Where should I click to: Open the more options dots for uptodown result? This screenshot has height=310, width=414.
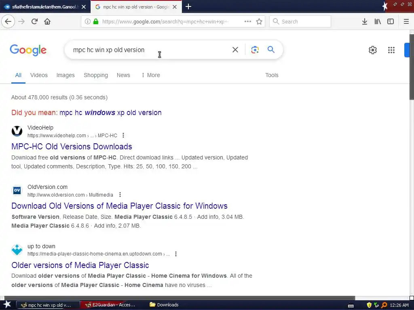pyautogui.click(x=175, y=254)
